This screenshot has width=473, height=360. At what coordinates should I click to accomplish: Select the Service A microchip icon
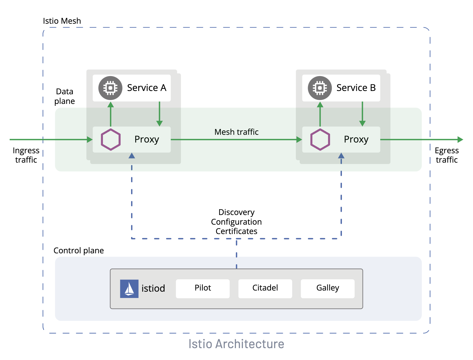(x=110, y=88)
